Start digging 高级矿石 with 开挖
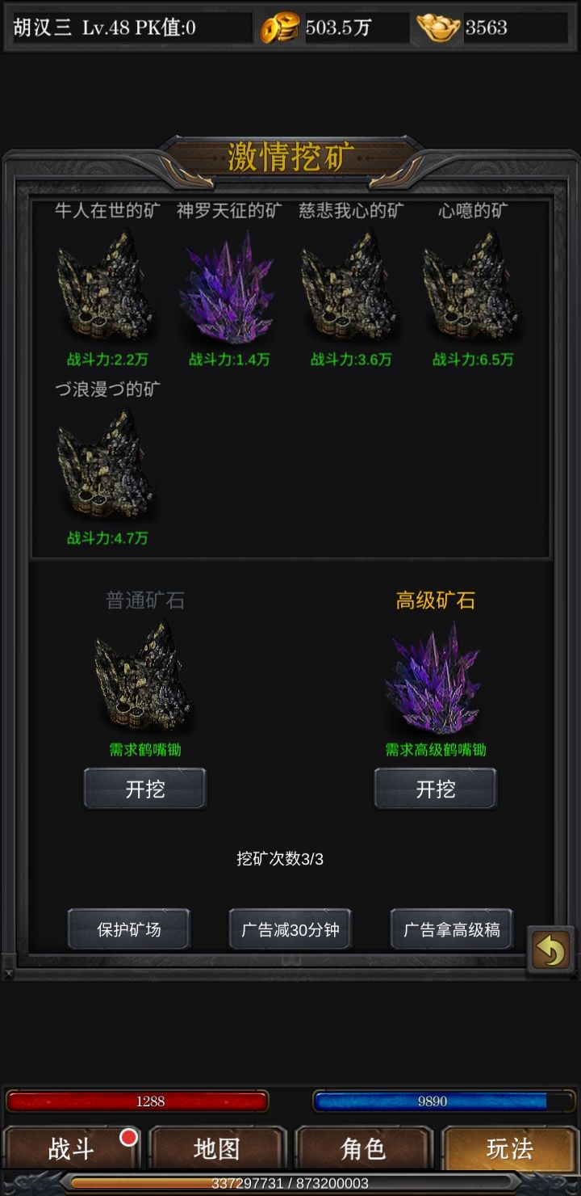The height and width of the screenshot is (1196, 581). tap(436, 789)
